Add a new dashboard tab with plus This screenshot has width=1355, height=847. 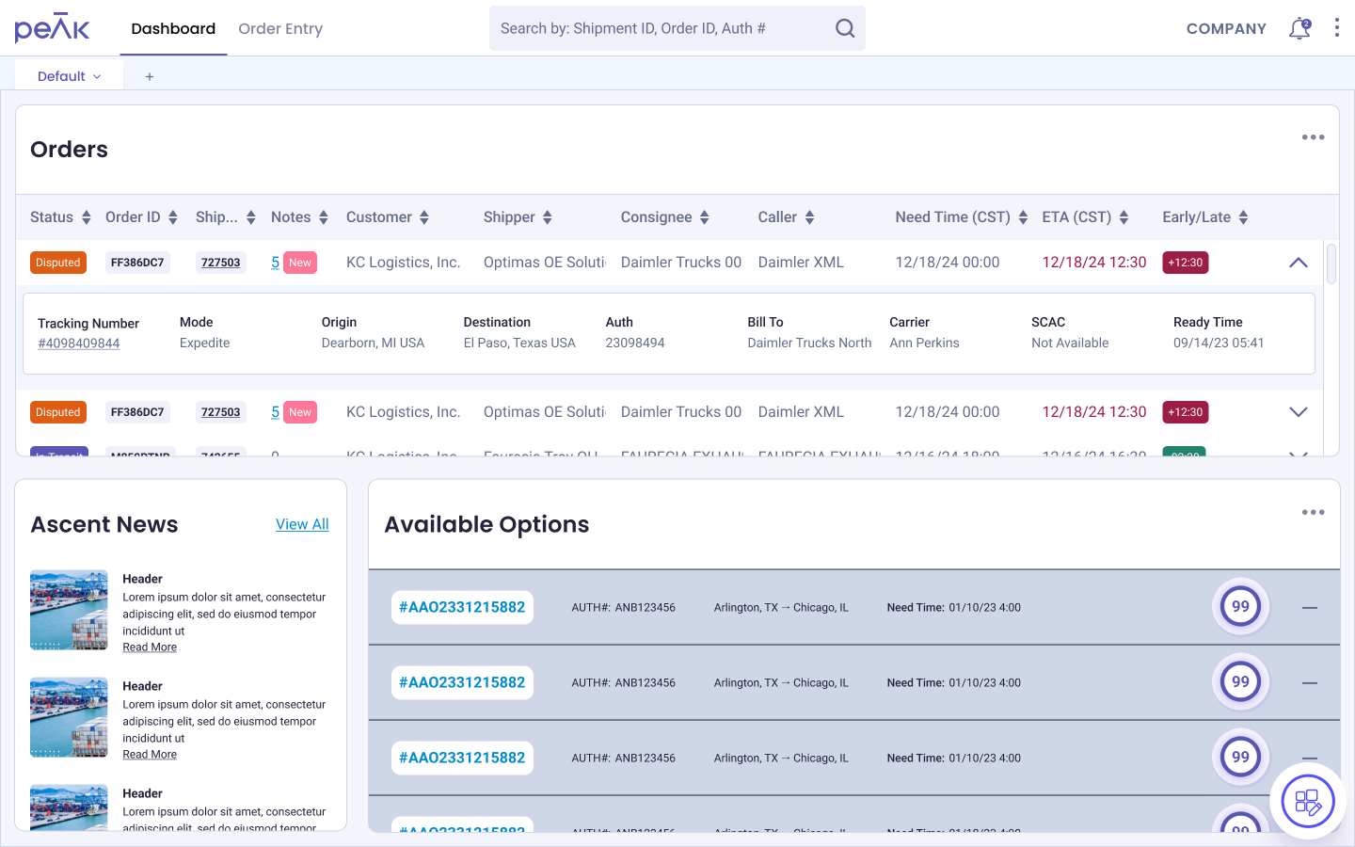(149, 76)
